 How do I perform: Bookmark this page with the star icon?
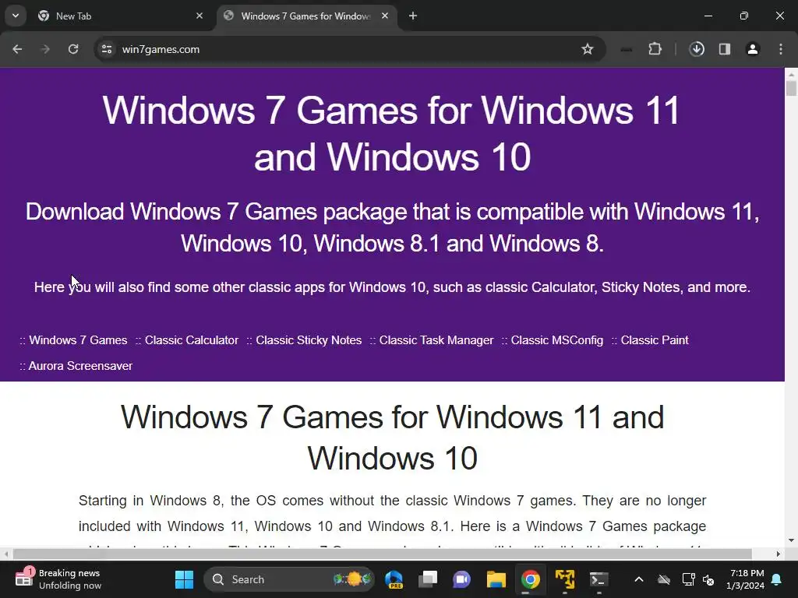tap(588, 49)
